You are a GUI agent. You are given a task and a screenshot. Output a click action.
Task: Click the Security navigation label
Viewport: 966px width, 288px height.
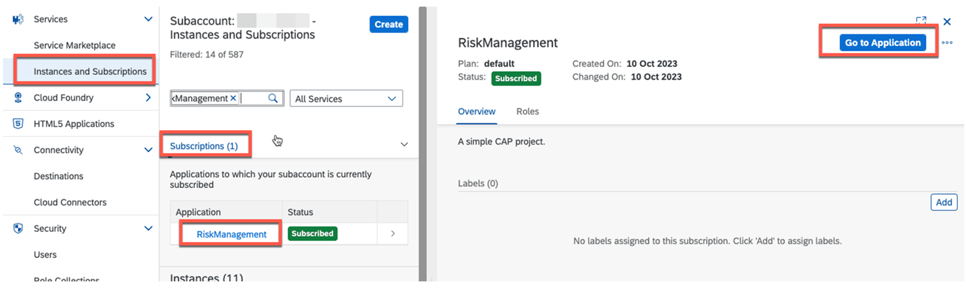pyautogui.click(x=50, y=228)
